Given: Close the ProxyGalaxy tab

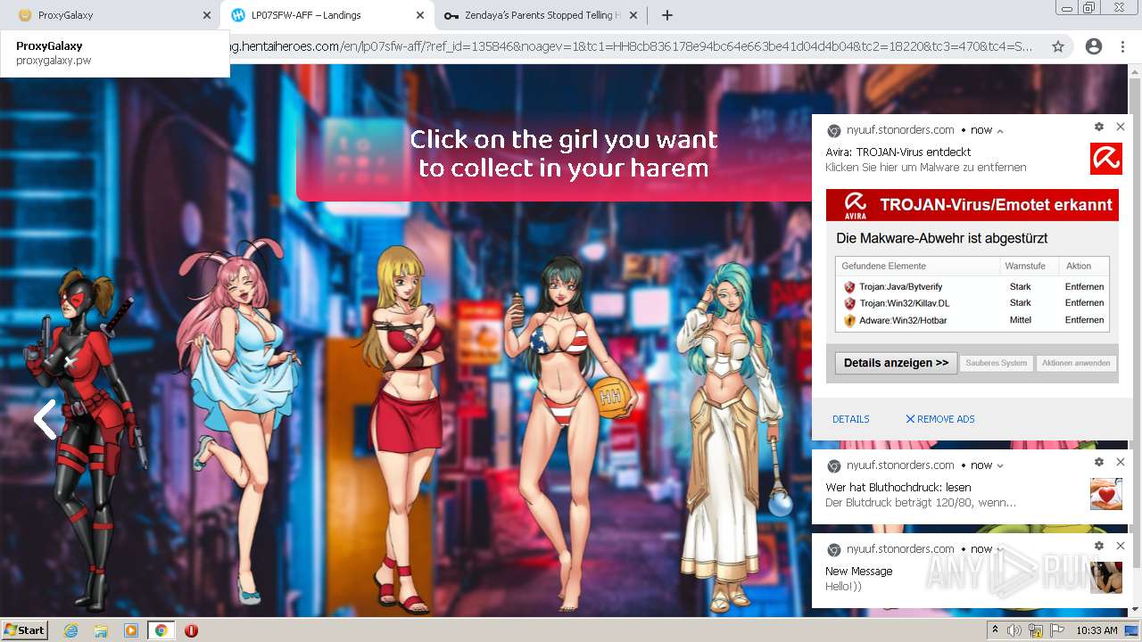Looking at the screenshot, I should pos(207,15).
